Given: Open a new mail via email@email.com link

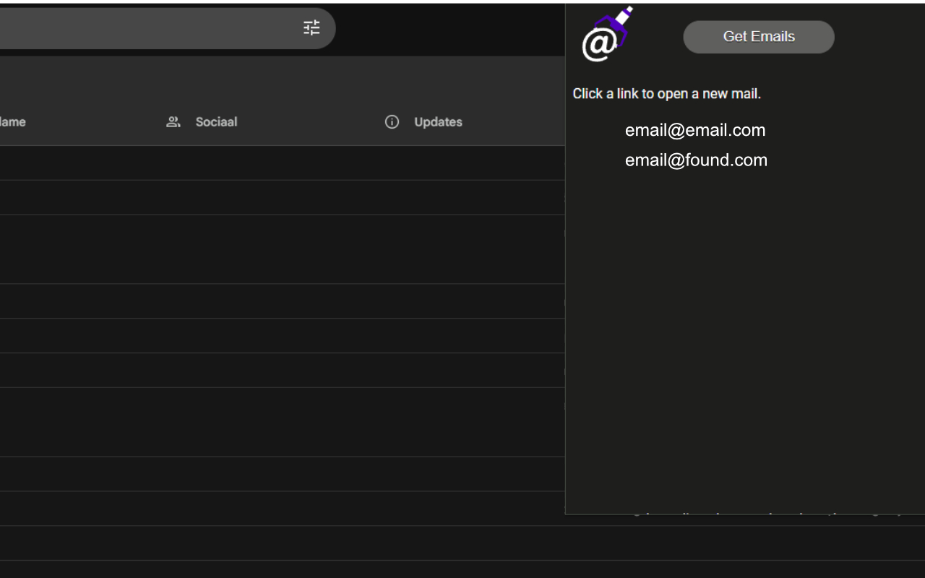Looking at the screenshot, I should [695, 130].
